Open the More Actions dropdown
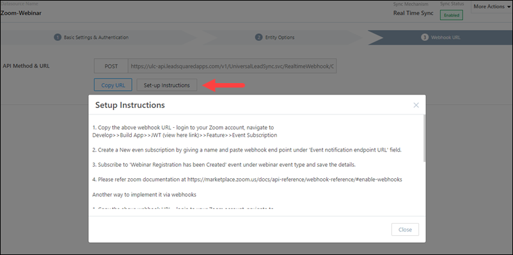 point(491,6)
